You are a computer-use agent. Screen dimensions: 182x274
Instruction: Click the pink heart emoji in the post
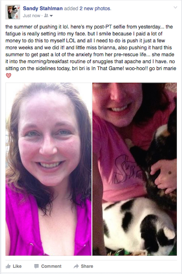pyautogui.click(x=9, y=75)
